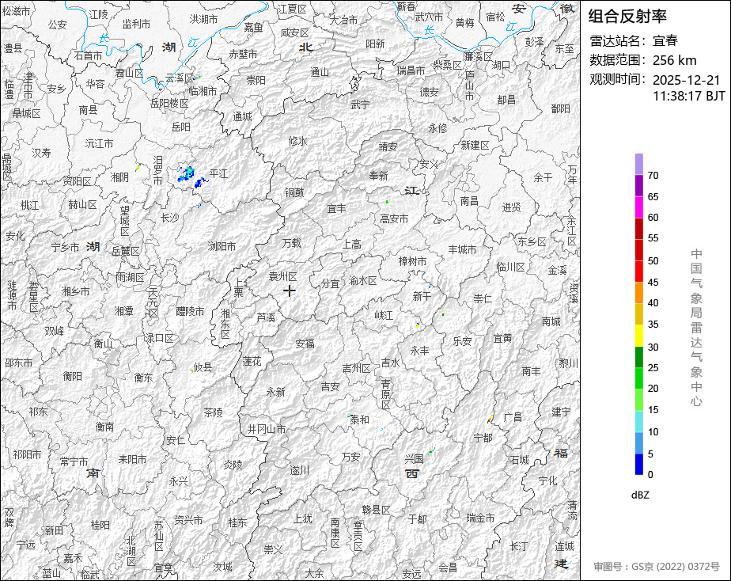
Task: Click the 宁乡市 label on the map
Action: tap(65, 247)
